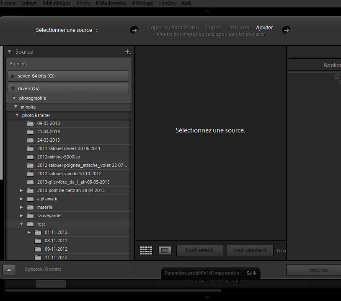Image resolution: width=341 pixels, height=301 pixels.
Task: Open the Affichage menu
Action: pos(143,3)
